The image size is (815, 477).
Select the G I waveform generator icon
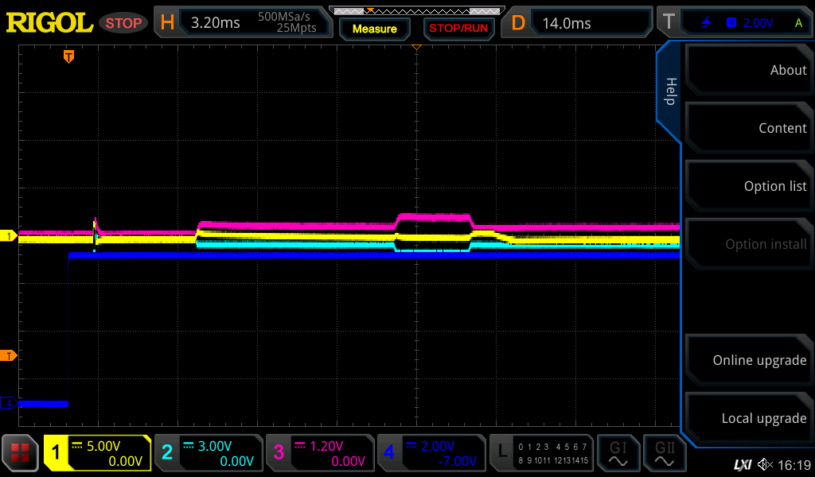tap(618, 453)
